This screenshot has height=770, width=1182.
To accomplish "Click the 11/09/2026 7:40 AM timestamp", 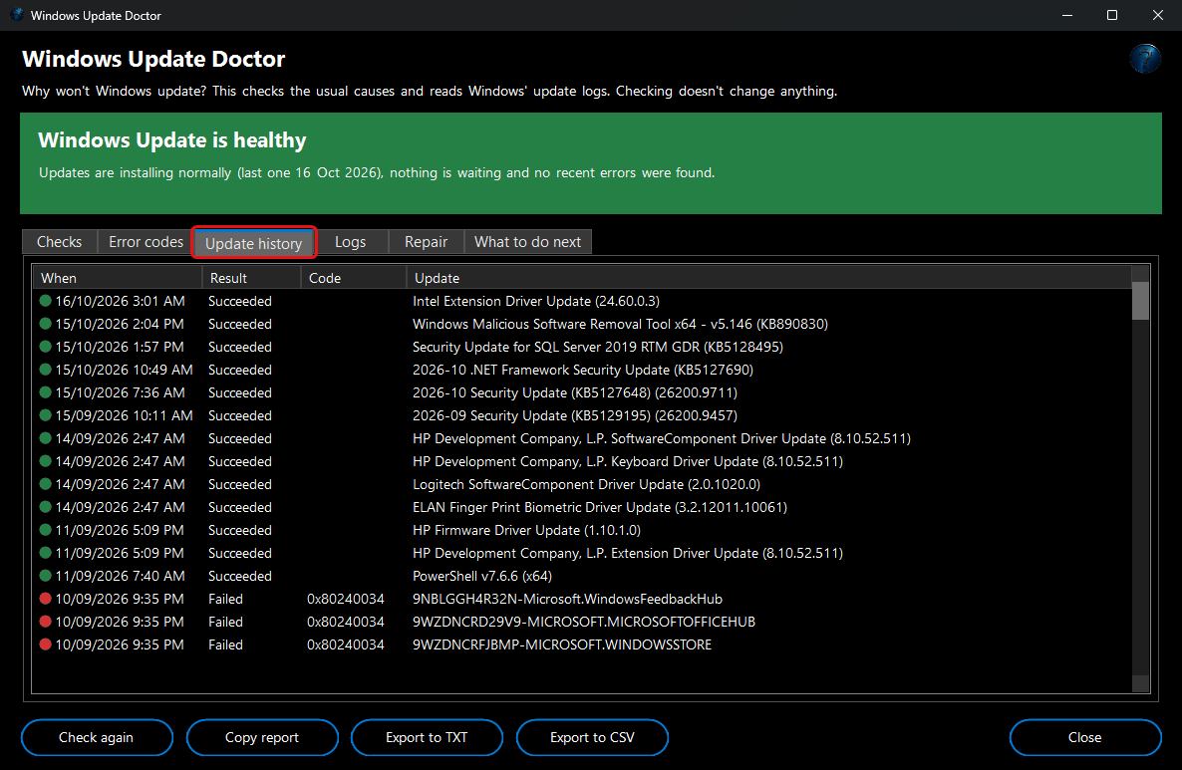I will coord(120,576).
